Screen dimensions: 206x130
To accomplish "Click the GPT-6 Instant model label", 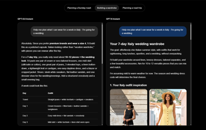I will click(113, 19).
